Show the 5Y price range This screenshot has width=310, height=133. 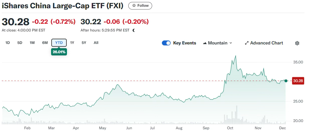click(x=84, y=43)
